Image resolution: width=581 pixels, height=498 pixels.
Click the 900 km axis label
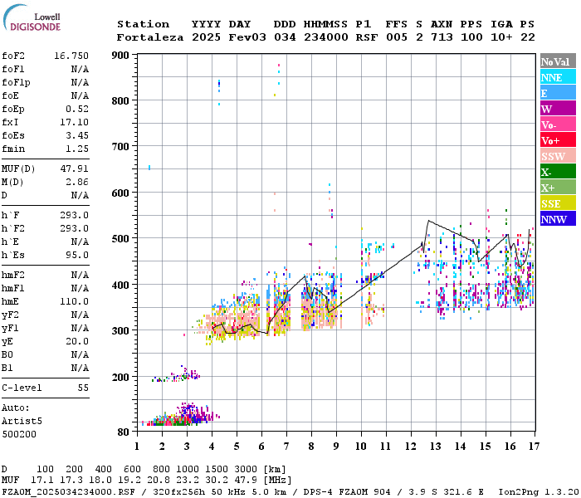point(120,56)
